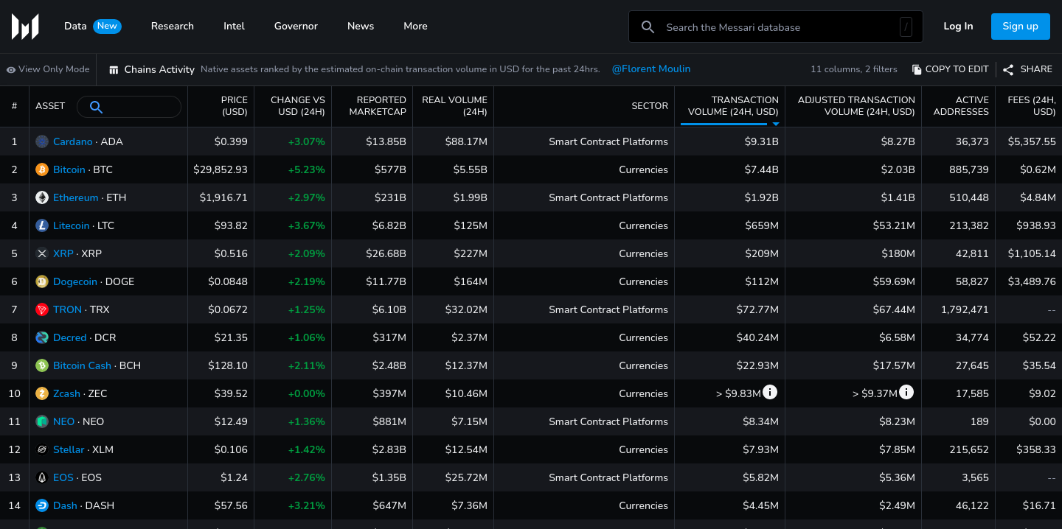The height and width of the screenshot is (529, 1062).
Task: Click the Log In button
Action: tap(958, 26)
